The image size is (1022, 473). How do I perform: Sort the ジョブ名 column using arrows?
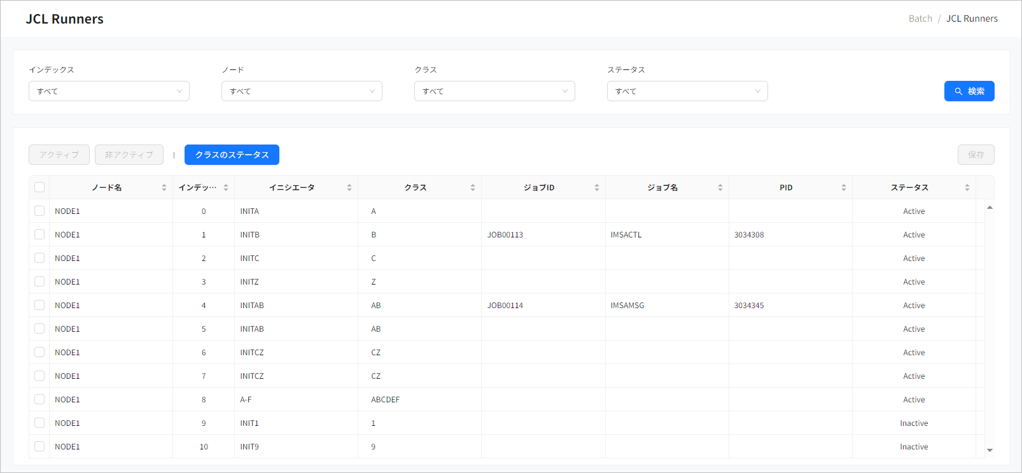click(720, 188)
